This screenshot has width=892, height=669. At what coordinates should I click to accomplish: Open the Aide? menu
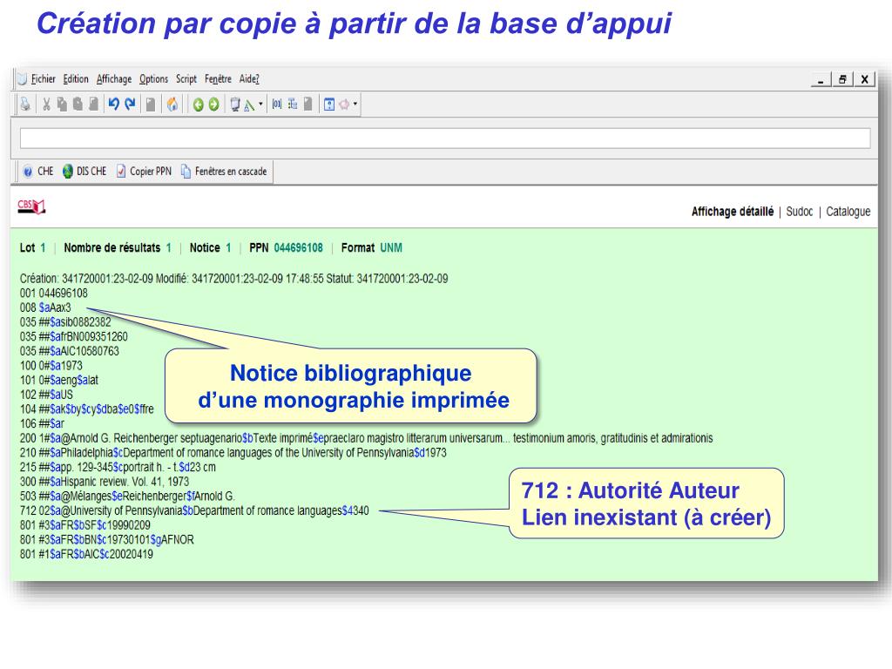[249, 79]
